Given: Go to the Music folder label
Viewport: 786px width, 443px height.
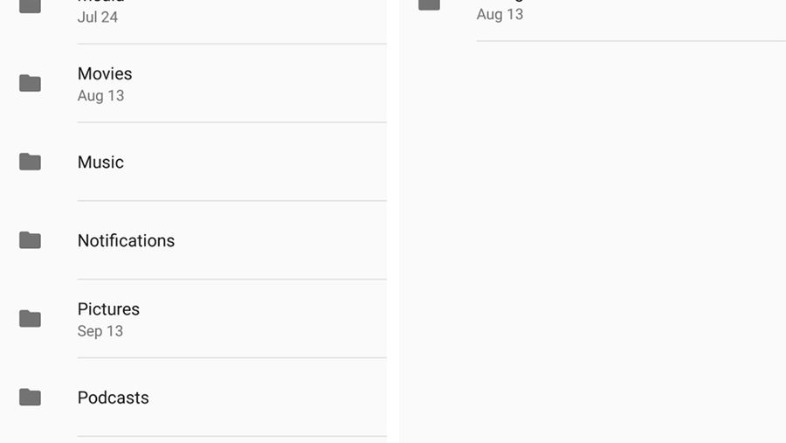Looking at the screenshot, I should 100,162.
